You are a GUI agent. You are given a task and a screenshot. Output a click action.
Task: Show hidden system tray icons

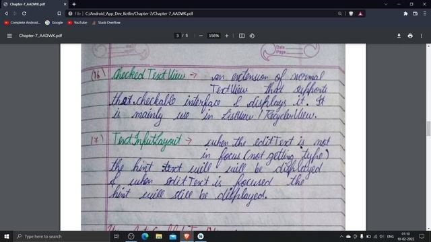pyautogui.click(x=341, y=236)
